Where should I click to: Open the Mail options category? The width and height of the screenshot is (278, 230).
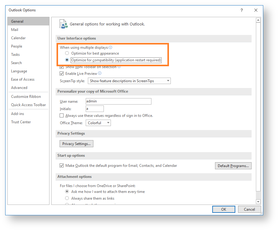click(15, 30)
